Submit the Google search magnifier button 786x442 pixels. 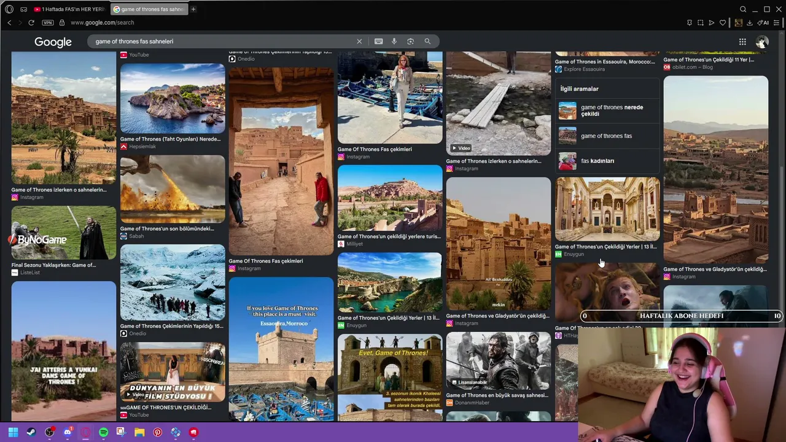pos(427,41)
